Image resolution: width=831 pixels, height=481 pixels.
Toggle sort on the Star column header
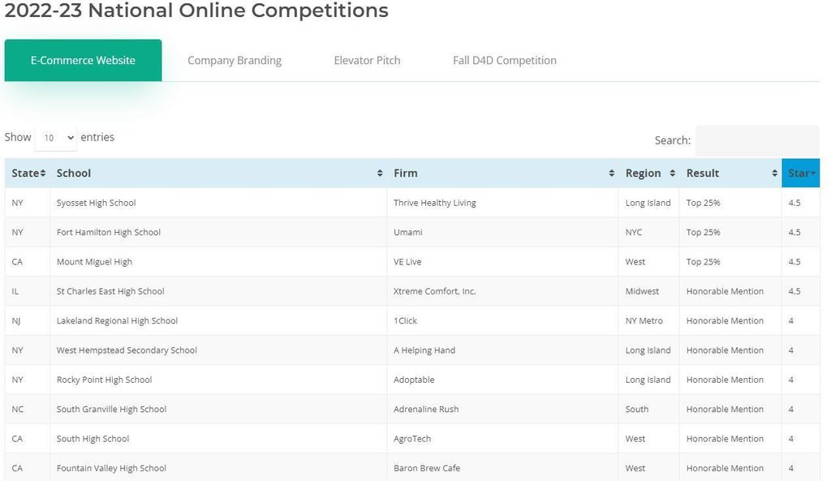click(x=800, y=174)
